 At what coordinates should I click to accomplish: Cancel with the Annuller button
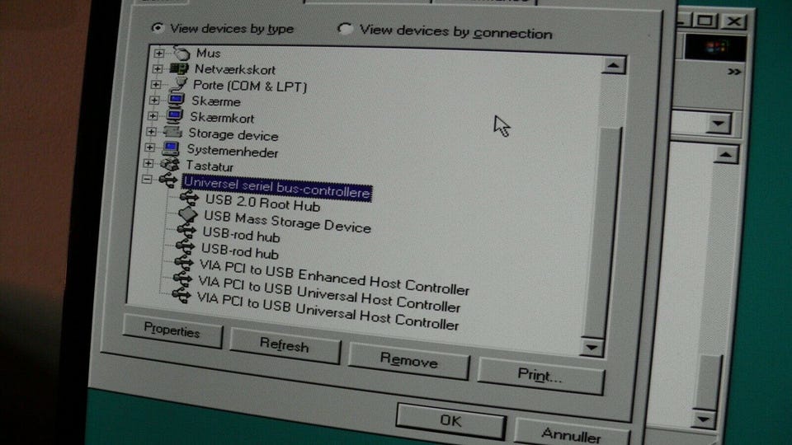[572, 433]
